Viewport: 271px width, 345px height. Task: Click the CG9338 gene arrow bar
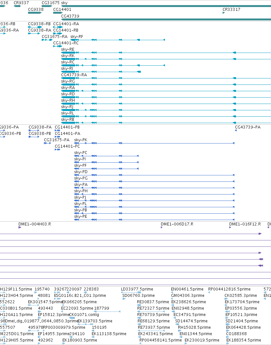pyautogui.click(x=35, y=13)
